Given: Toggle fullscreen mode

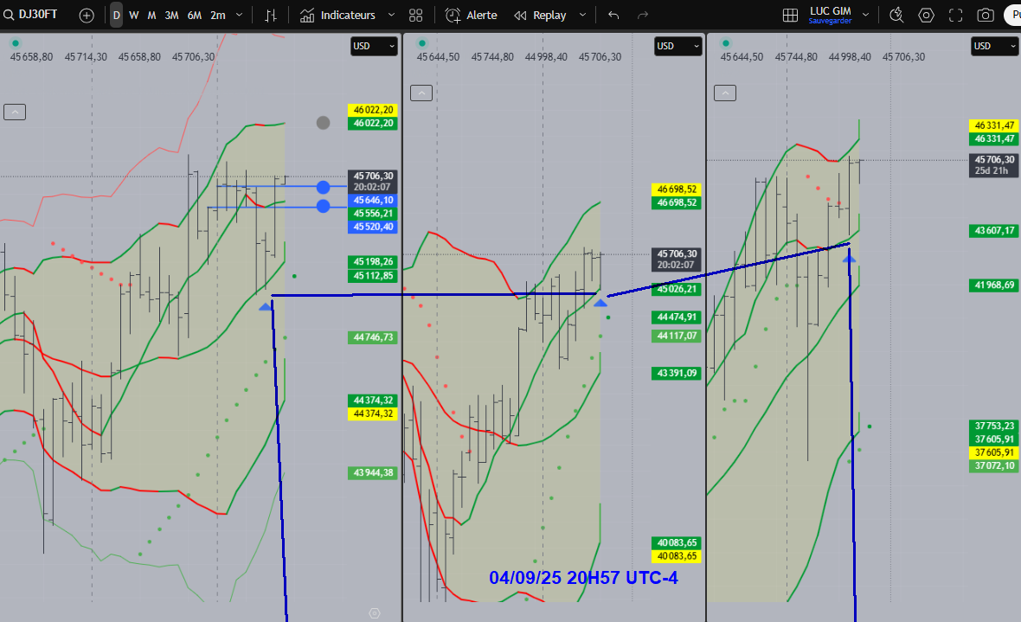Looking at the screenshot, I should 955,15.
